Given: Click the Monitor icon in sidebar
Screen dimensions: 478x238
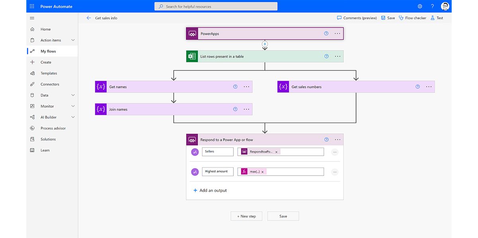Looking at the screenshot, I should point(32,106).
